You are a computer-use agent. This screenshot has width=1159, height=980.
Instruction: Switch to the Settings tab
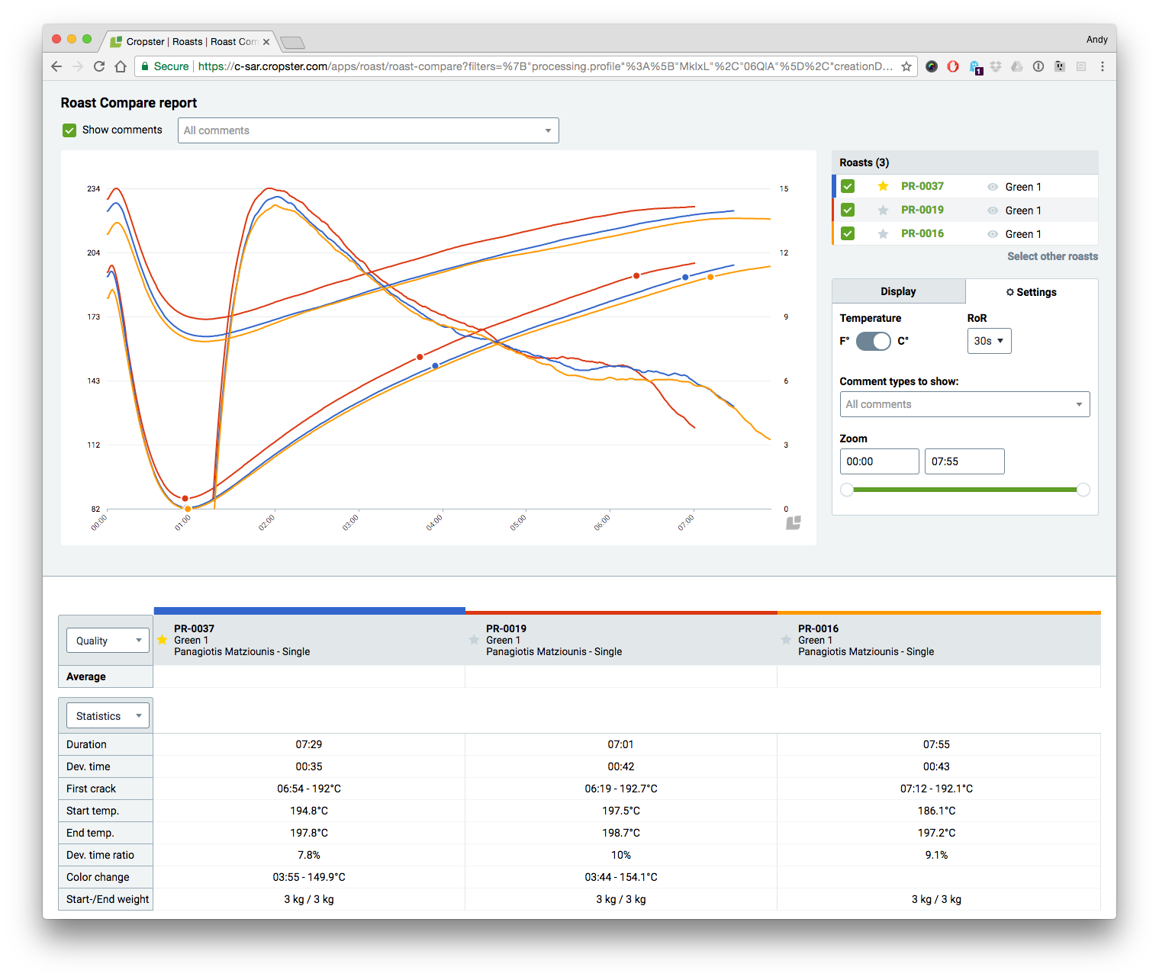pos(1032,292)
